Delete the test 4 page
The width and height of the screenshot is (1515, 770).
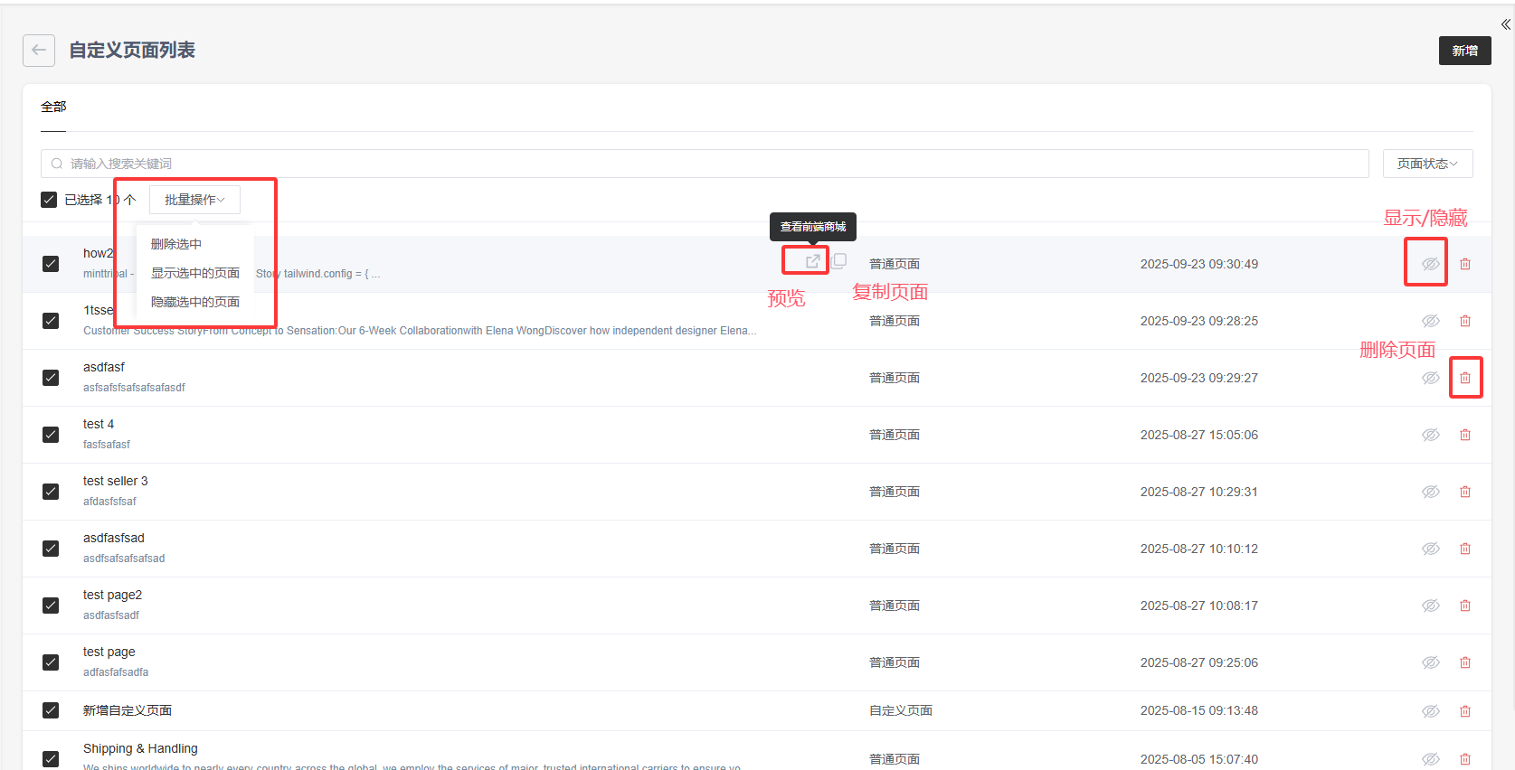click(x=1465, y=435)
